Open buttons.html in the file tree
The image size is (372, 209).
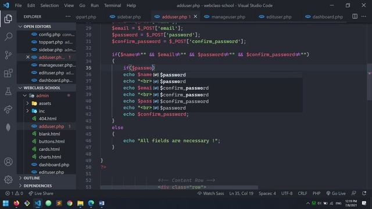tap(52, 142)
